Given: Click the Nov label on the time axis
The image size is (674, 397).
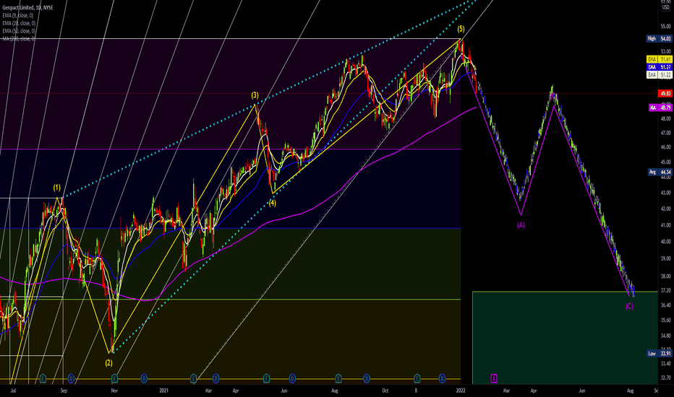Looking at the screenshot, I should (114, 391).
